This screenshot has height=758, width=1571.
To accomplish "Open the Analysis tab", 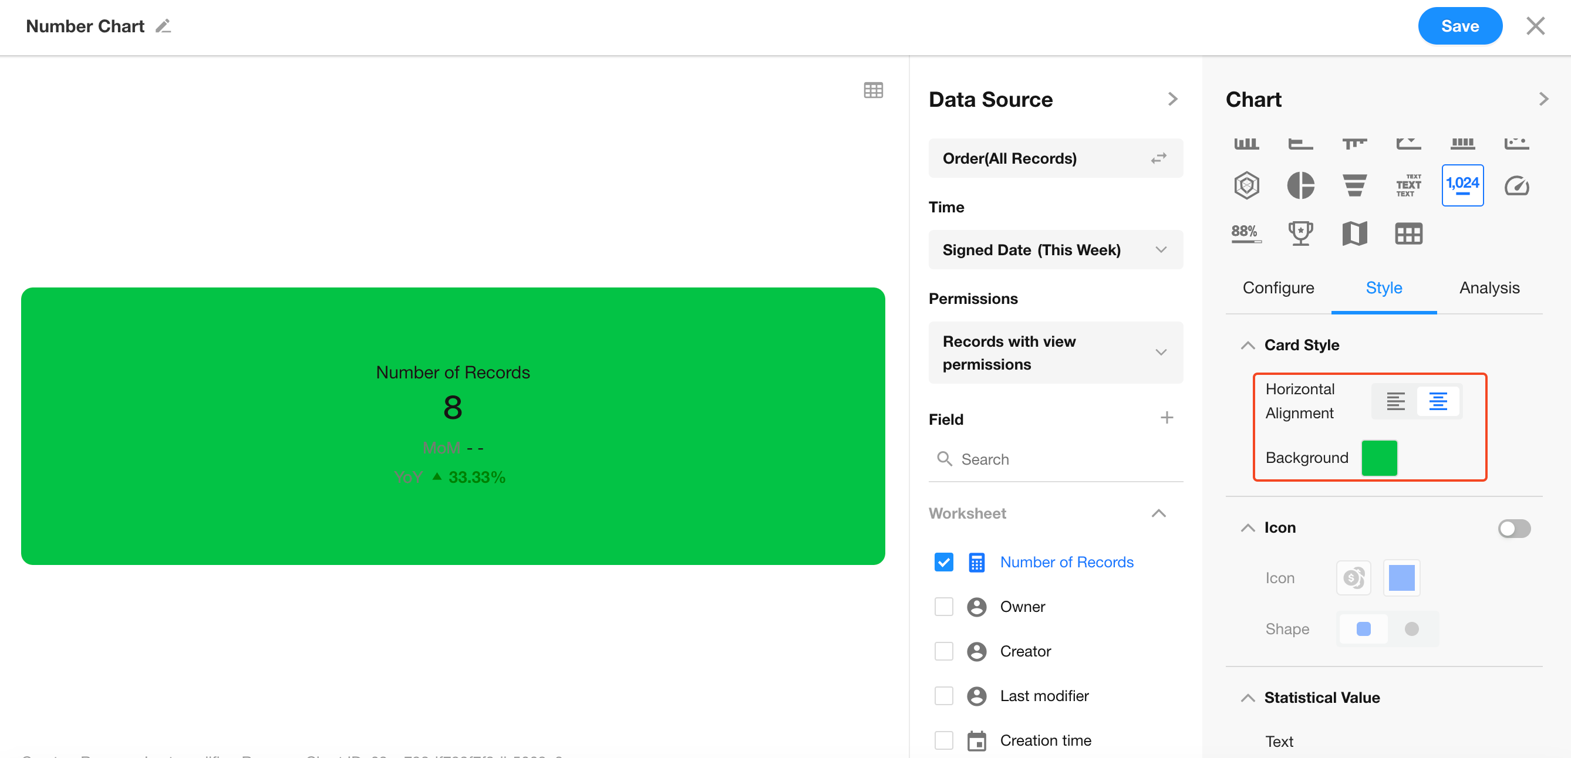I will coord(1489,287).
